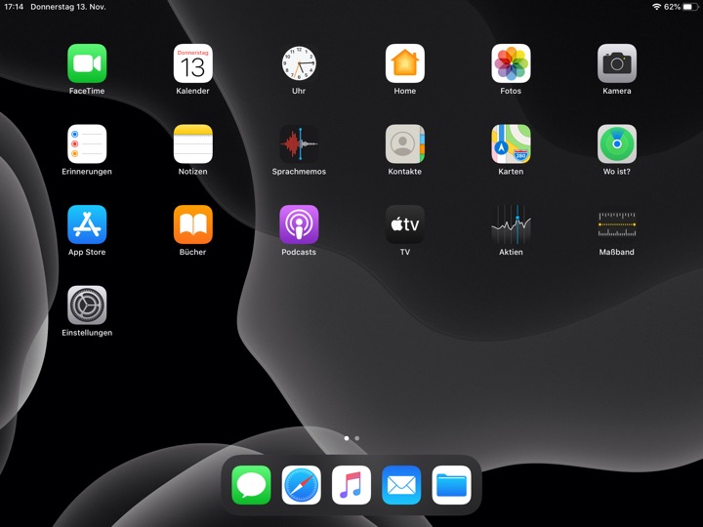
Task: Tap the Wi-Fi status icon
Action: point(656,7)
